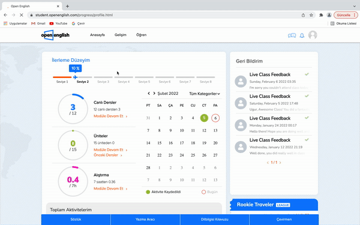Image resolution: width=360 pixels, height=225 pixels.
Task: Go to next feedback page arrow
Action: pos(280,163)
